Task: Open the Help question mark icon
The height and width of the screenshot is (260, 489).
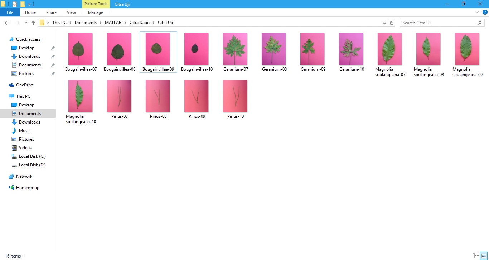Action: click(x=485, y=12)
